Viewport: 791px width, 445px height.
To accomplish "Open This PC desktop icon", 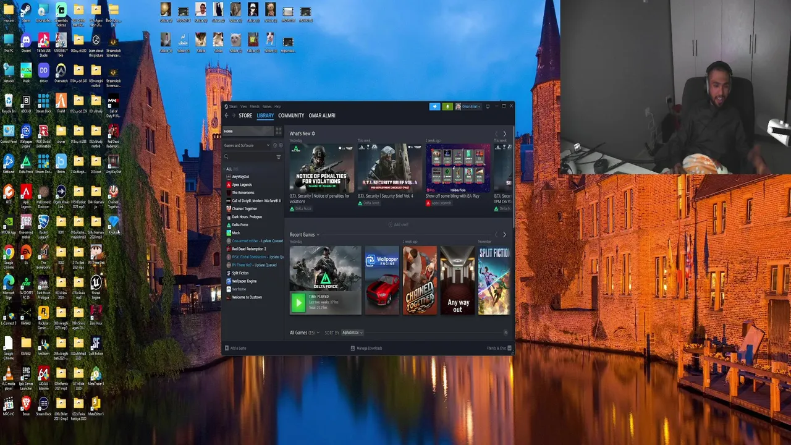I will [9, 41].
